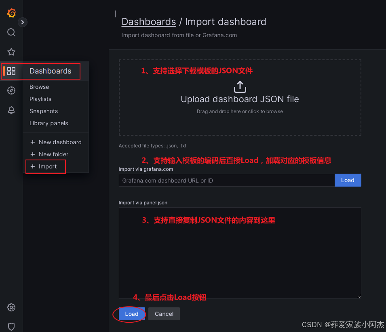Click the plus icon beside New folder

click(32, 154)
